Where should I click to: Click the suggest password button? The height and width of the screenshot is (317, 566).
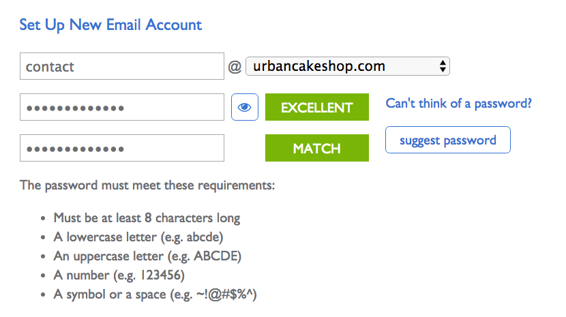[x=448, y=140]
